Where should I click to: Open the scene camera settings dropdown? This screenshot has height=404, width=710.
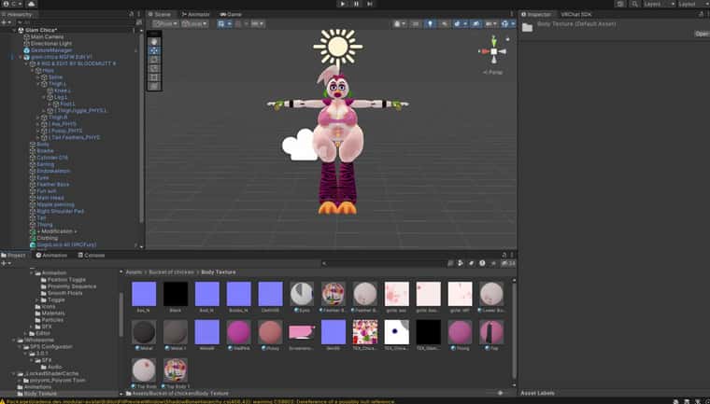point(490,23)
